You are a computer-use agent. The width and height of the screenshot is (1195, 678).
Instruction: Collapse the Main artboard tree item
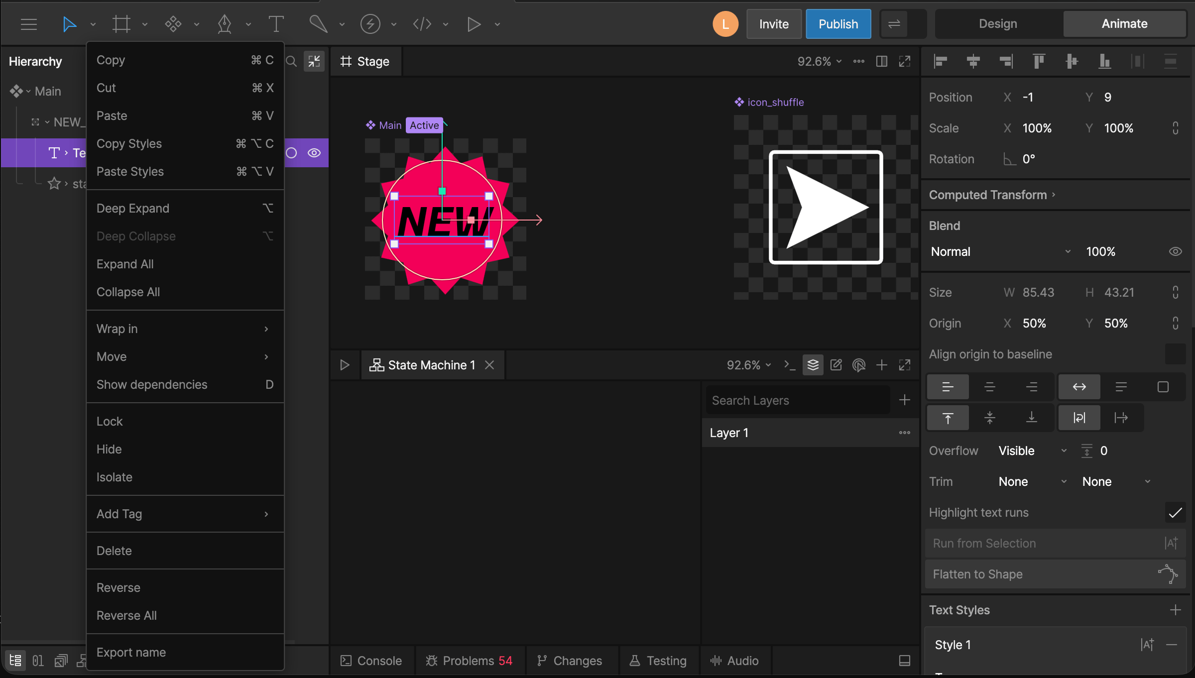28,91
